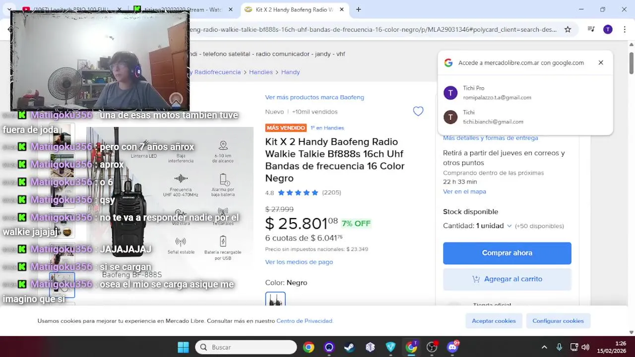Click Agregar al carrito button
This screenshot has height=357, width=635.
coord(507,279)
